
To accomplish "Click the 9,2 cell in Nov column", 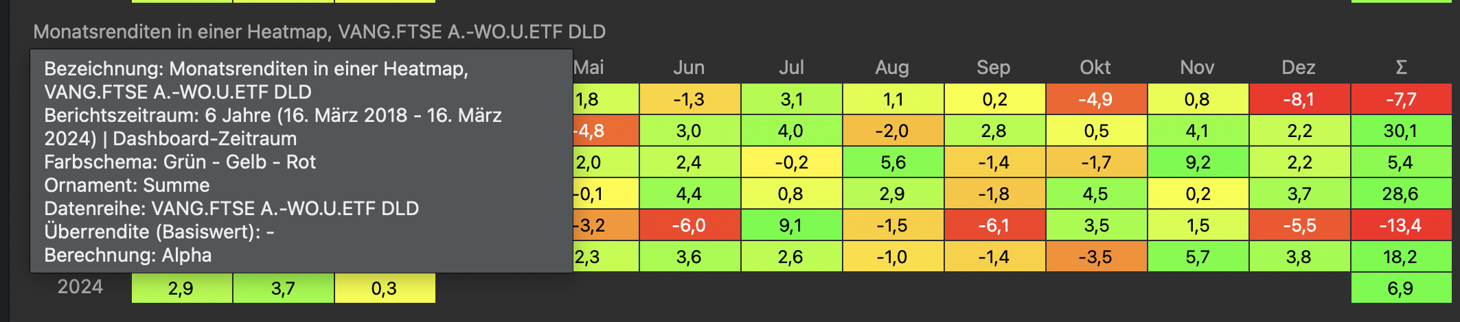I will click(1198, 162).
